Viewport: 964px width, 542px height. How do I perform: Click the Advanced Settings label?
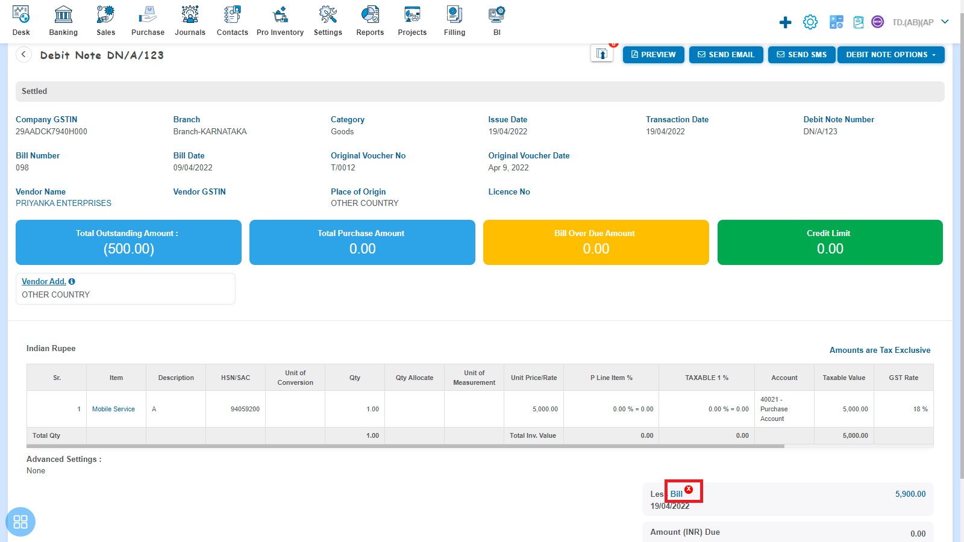[x=64, y=459]
